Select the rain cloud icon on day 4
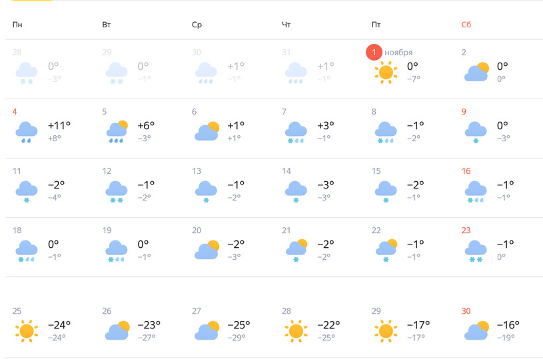This screenshot has height=359, width=543. pos(27,132)
